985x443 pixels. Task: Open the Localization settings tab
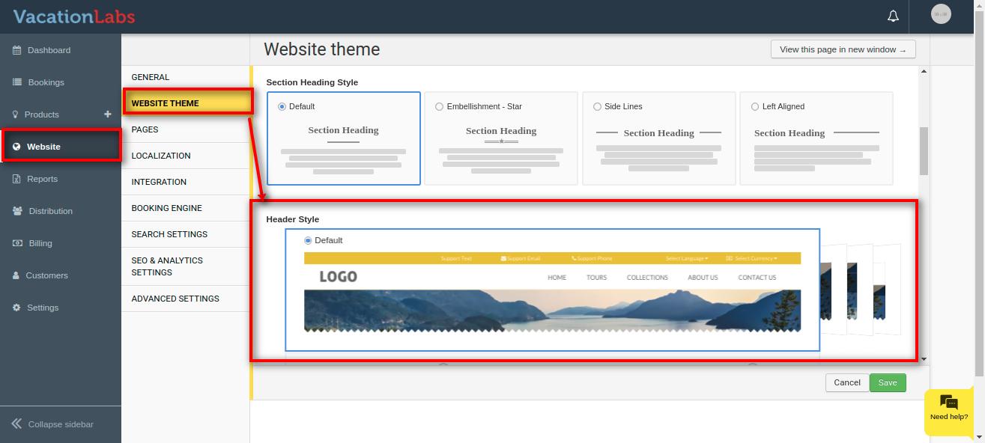click(x=161, y=156)
